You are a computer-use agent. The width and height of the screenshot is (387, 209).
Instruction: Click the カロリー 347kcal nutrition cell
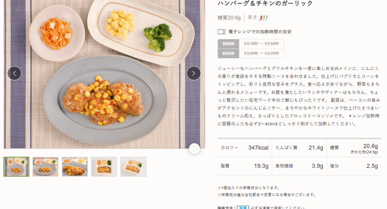(x=245, y=148)
